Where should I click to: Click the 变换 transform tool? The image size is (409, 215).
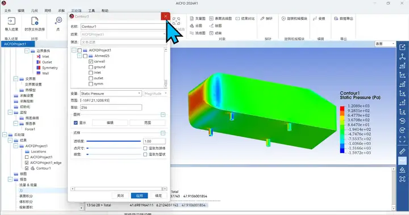click(319, 19)
